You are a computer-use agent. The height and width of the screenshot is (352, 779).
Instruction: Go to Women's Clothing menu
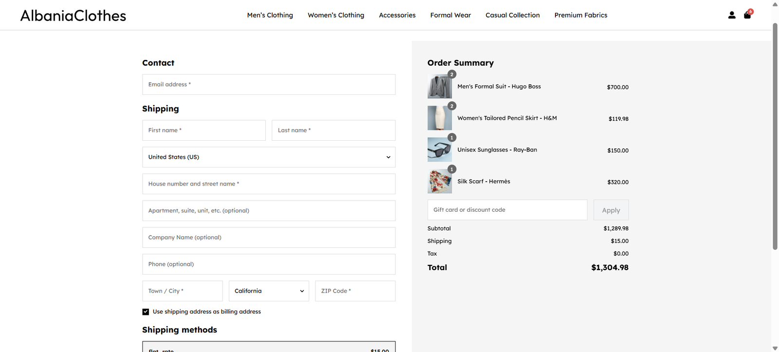tap(335, 15)
